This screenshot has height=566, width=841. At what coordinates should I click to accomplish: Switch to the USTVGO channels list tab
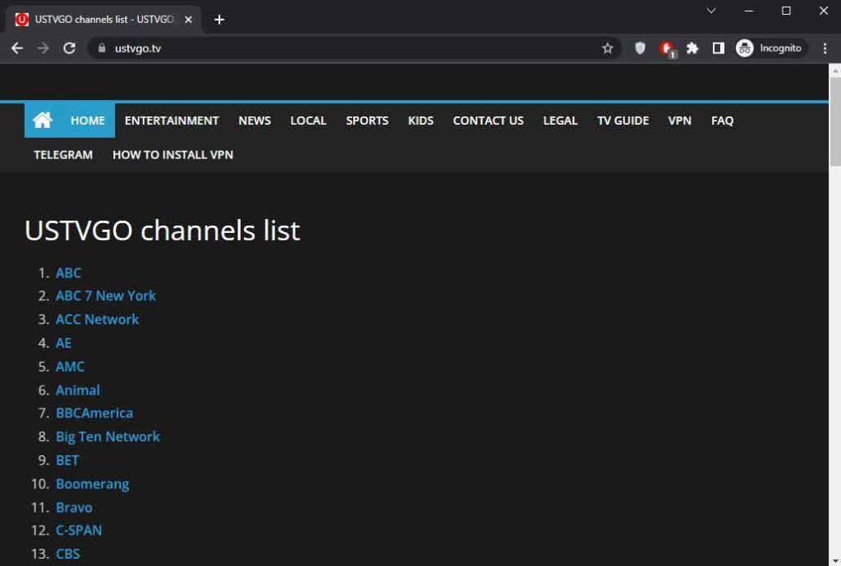pyautogui.click(x=99, y=19)
